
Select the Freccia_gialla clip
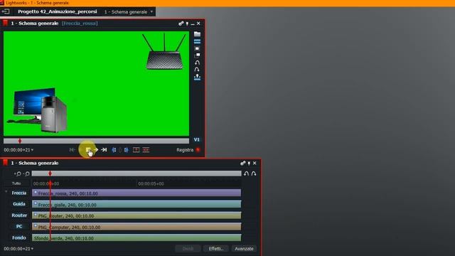136,204
